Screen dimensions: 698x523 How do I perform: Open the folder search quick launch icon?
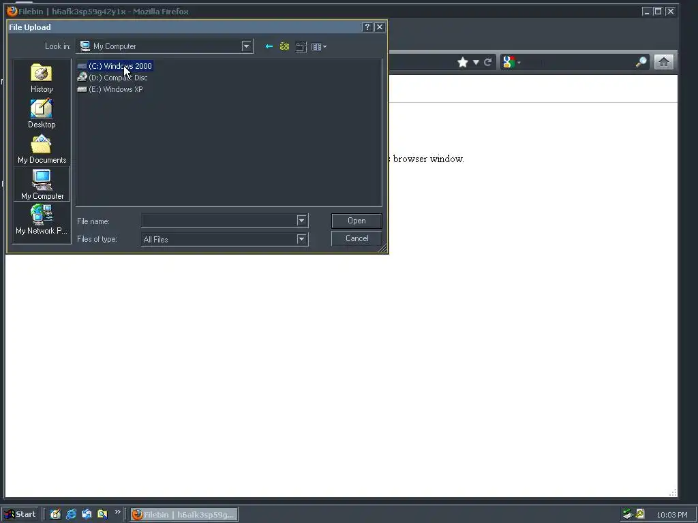coord(102,515)
